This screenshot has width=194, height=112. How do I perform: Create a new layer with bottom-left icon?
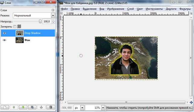[5, 107]
